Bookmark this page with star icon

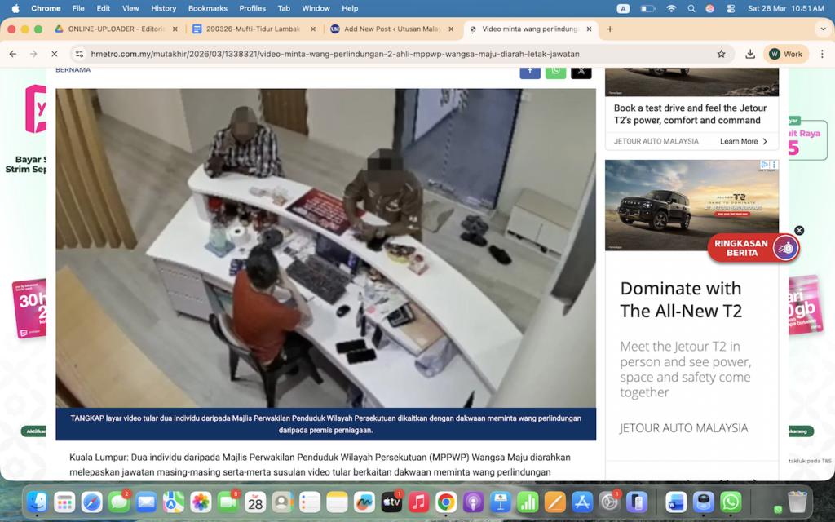click(721, 54)
